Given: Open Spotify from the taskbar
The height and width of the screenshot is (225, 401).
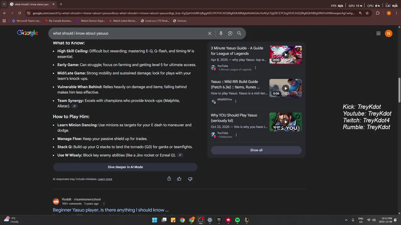Looking at the screenshot, I should tap(237, 220).
